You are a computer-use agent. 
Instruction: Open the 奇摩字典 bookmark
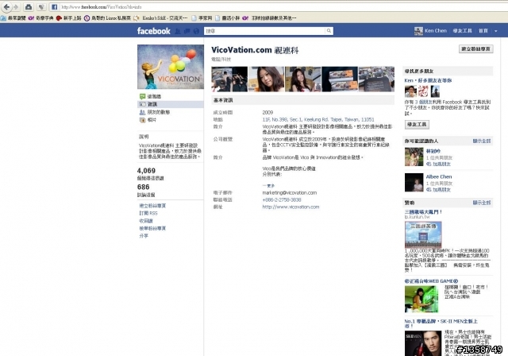40,18
